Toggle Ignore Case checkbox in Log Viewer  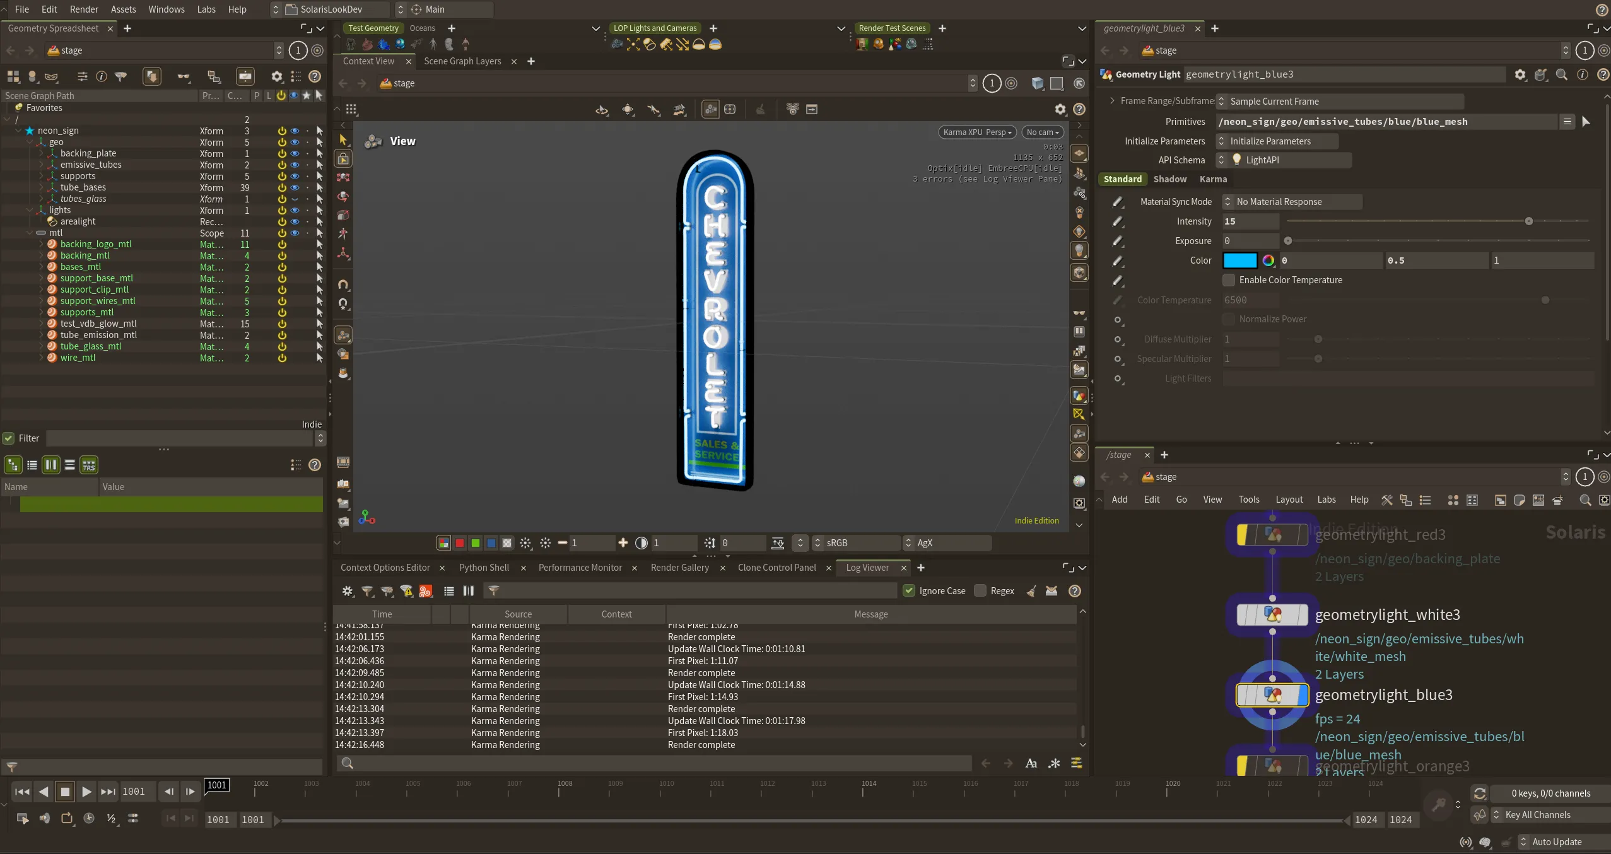909,591
